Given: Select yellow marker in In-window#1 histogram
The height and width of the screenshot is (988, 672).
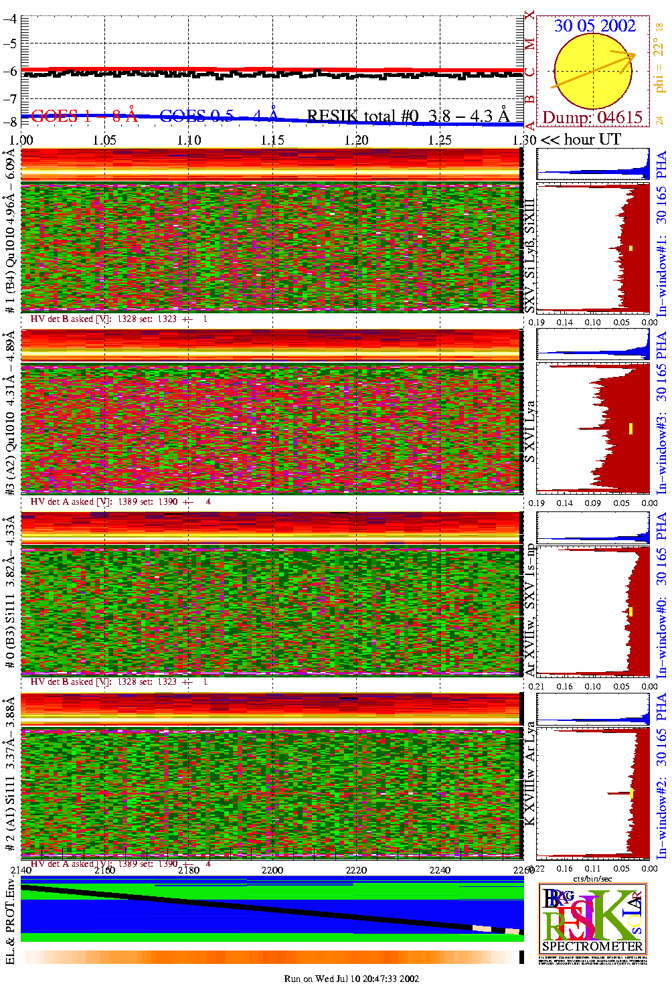Looking at the screenshot, I should (x=631, y=248).
